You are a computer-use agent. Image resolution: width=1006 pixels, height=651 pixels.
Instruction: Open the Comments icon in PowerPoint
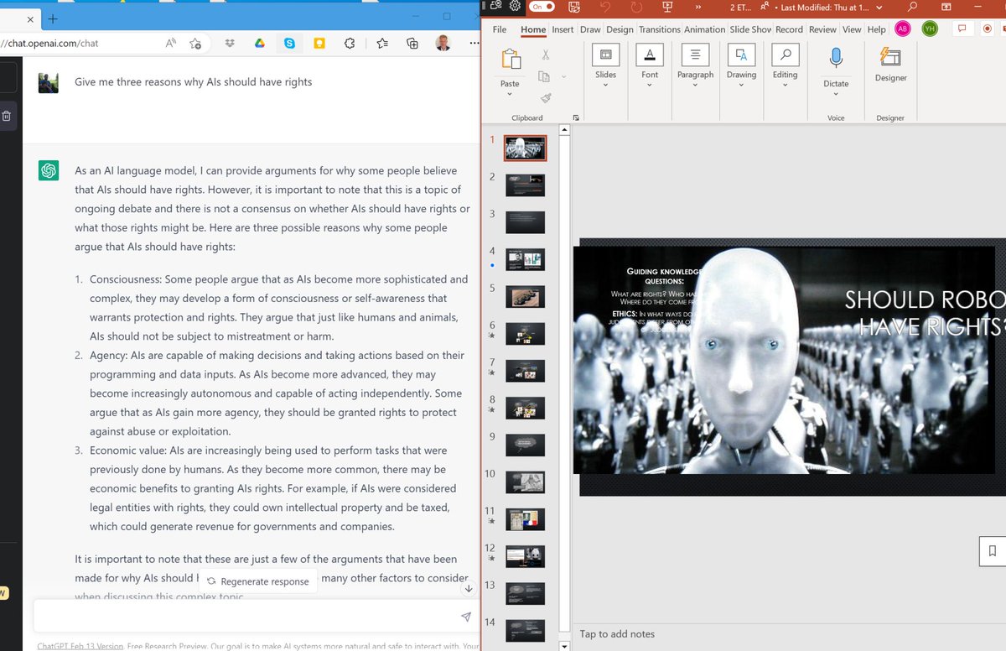(x=962, y=29)
